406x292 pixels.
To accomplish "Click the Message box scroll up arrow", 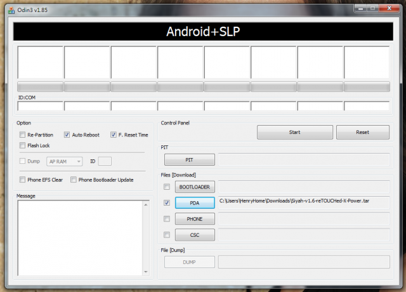I will [146, 204].
